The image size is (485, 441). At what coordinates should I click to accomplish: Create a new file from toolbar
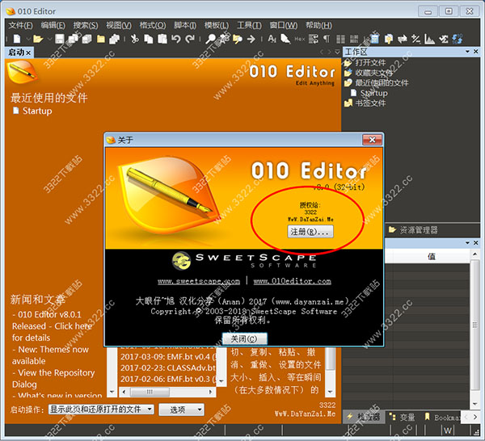pyautogui.click(x=17, y=39)
